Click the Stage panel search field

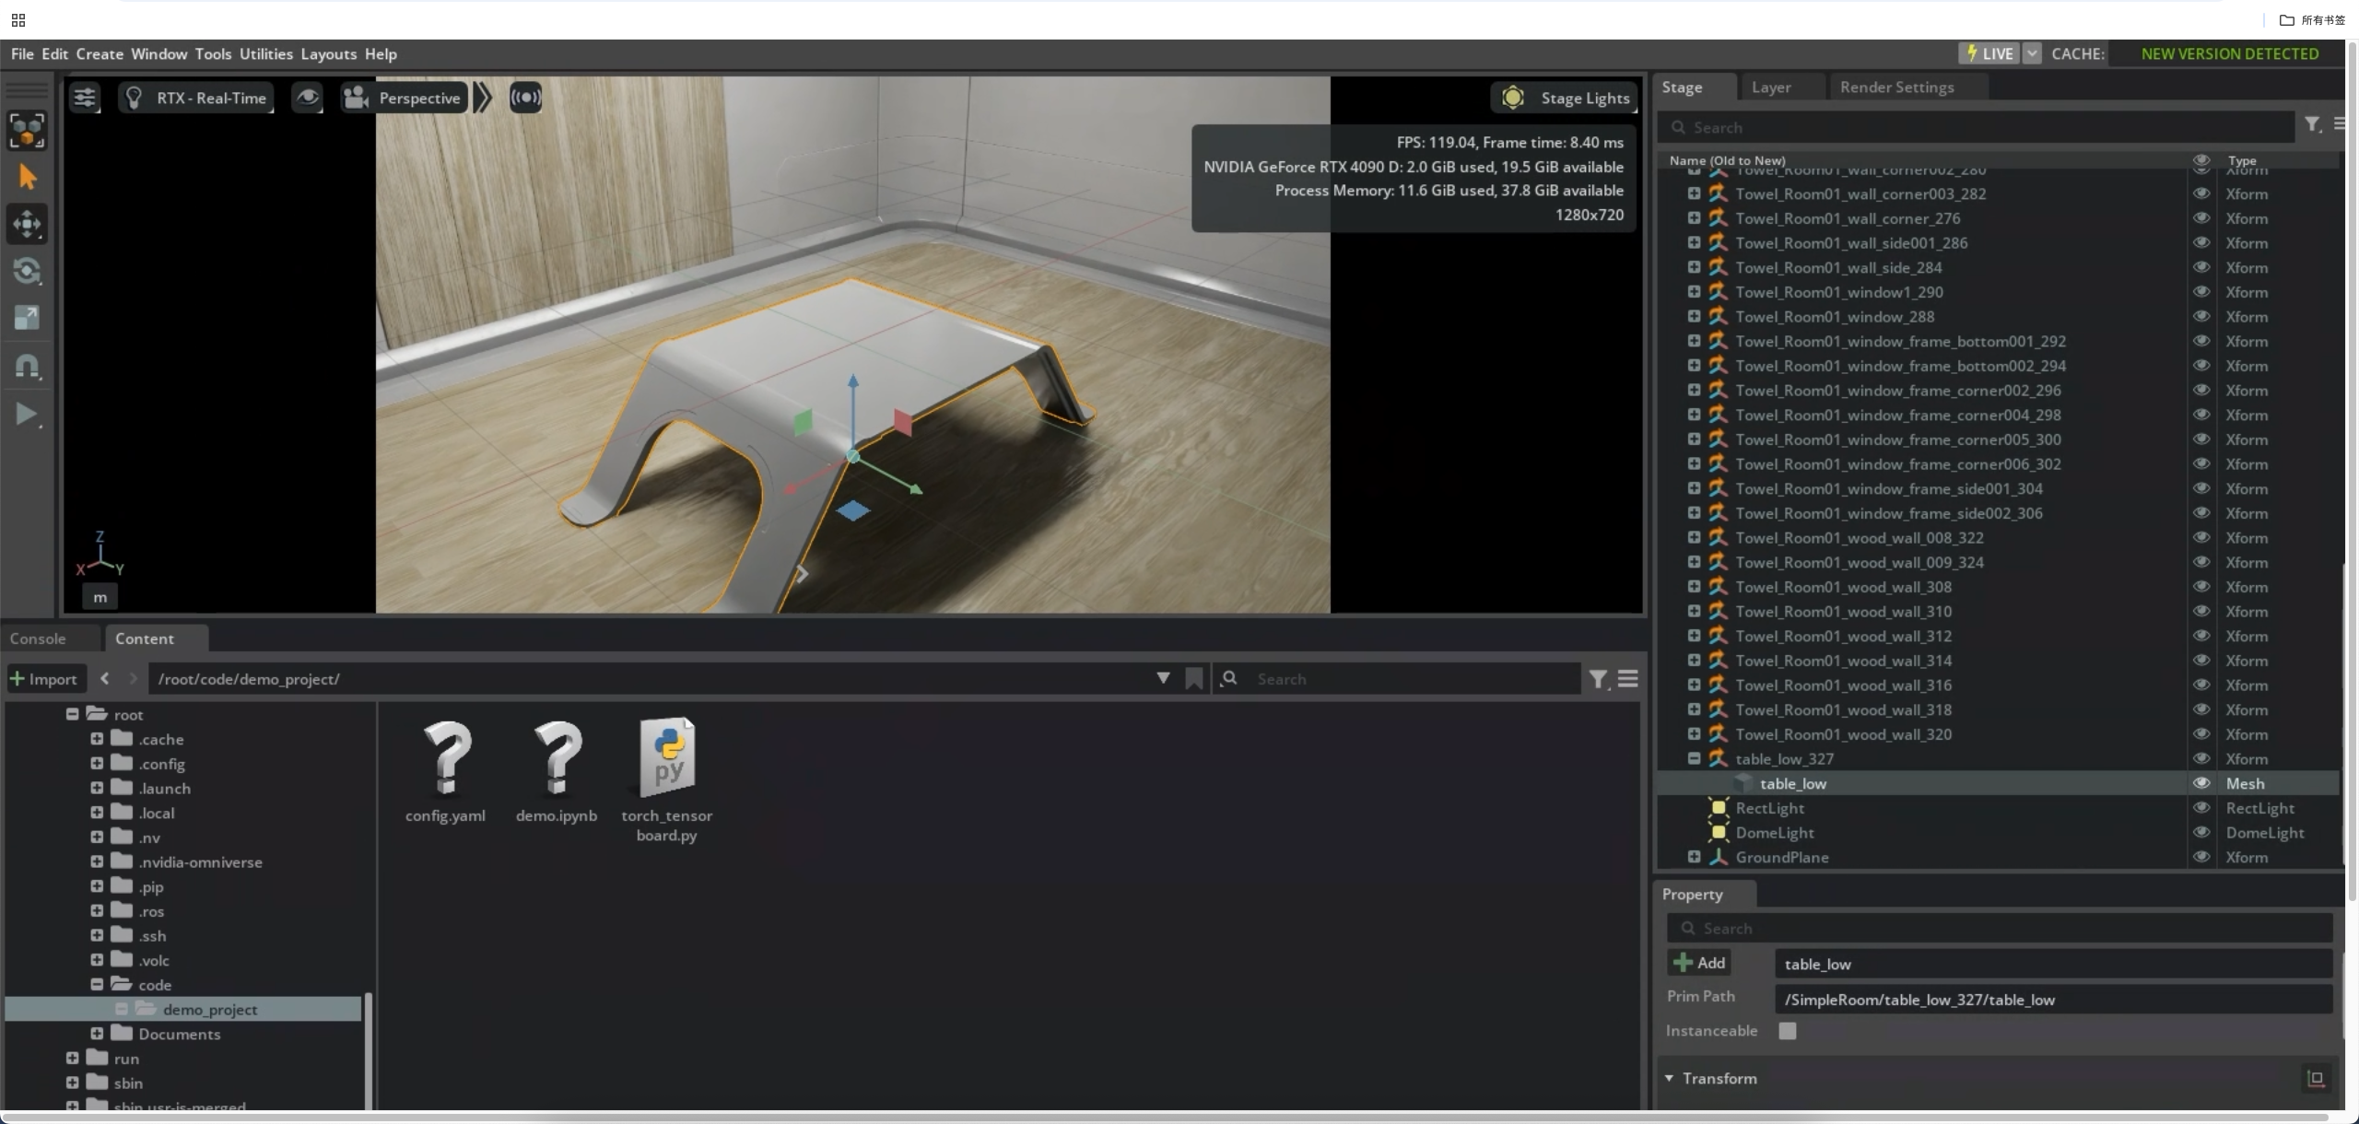1976,127
